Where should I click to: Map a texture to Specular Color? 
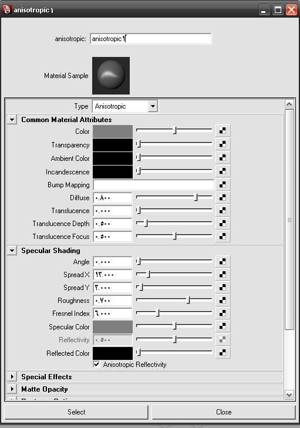coord(223,326)
